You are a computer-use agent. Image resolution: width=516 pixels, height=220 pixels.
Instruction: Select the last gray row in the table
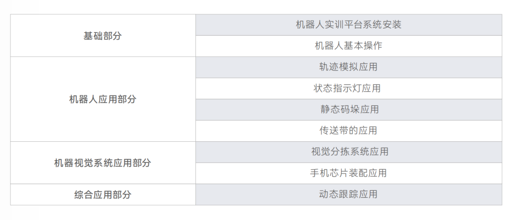[348, 194]
